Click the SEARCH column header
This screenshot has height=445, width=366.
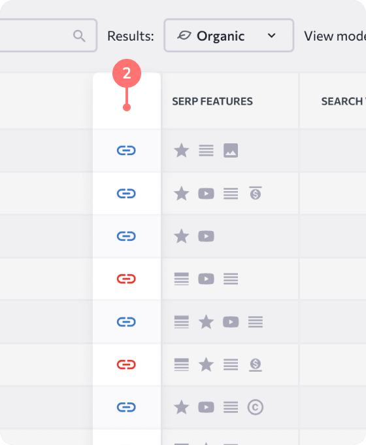(343, 101)
